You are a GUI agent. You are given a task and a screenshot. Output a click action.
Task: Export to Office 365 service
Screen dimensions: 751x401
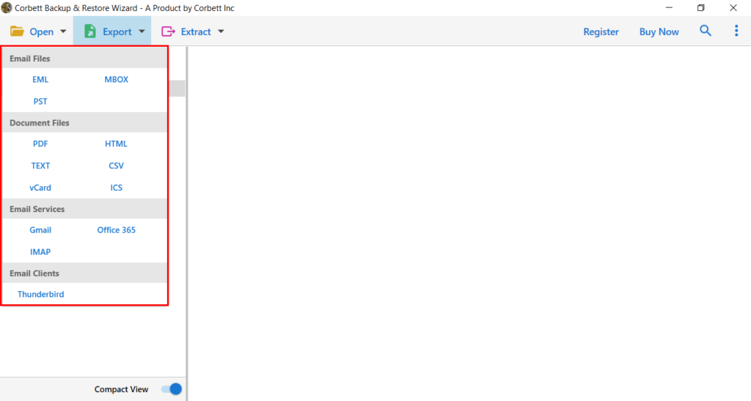click(117, 229)
